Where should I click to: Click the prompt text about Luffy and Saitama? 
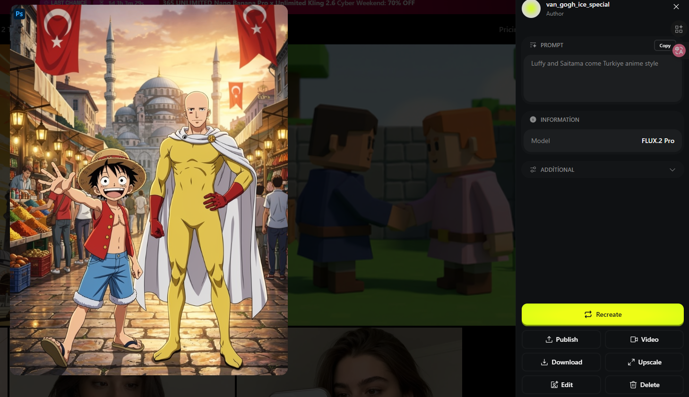click(x=594, y=64)
